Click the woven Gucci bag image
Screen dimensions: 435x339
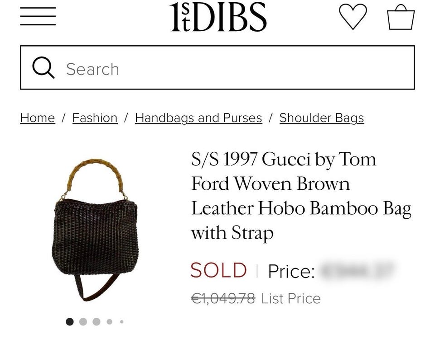tap(95, 230)
